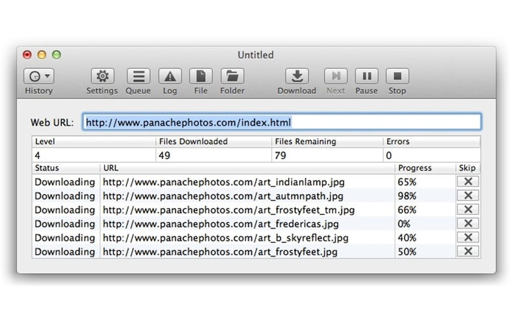510x319 pixels.
Task: Click the 50% progress value
Action: pos(407,252)
